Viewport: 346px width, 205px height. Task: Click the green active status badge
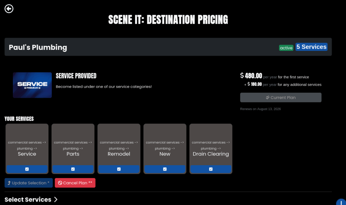click(286, 48)
